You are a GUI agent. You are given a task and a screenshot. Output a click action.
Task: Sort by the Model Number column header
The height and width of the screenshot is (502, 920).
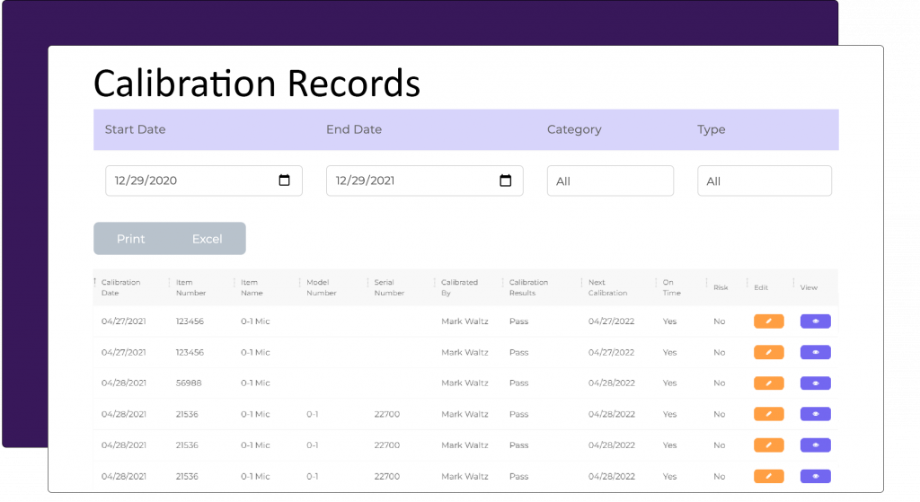click(321, 287)
